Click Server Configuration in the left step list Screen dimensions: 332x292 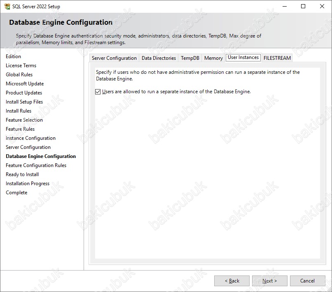click(x=28, y=147)
